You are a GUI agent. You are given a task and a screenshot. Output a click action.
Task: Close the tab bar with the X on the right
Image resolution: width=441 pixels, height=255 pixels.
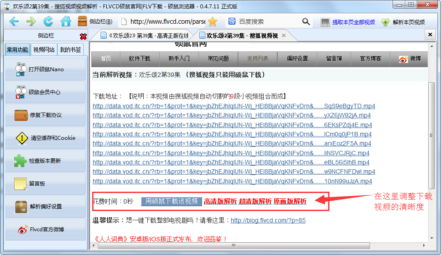pyautogui.click(x=430, y=34)
